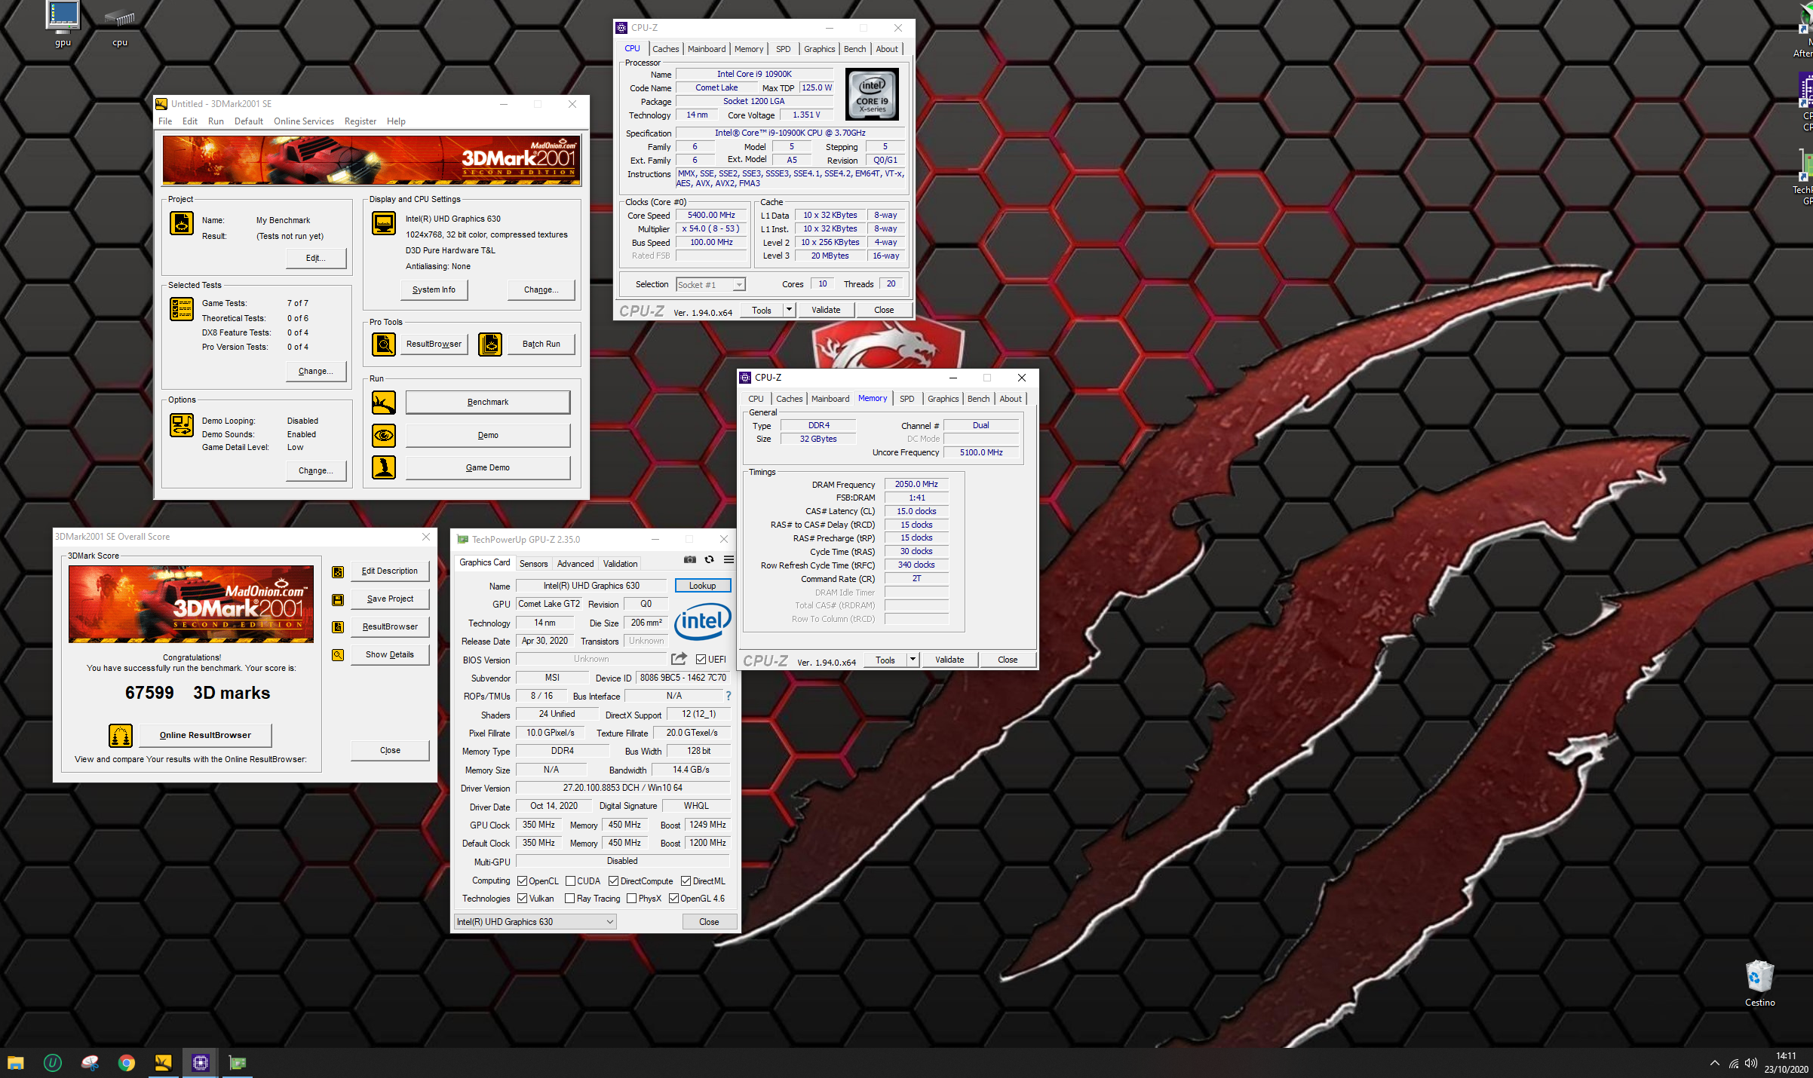This screenshot has height=1078, width=1813.
Task: Click the Intel Core i9 badge in CPU-Z
Action: pos(872,95)
